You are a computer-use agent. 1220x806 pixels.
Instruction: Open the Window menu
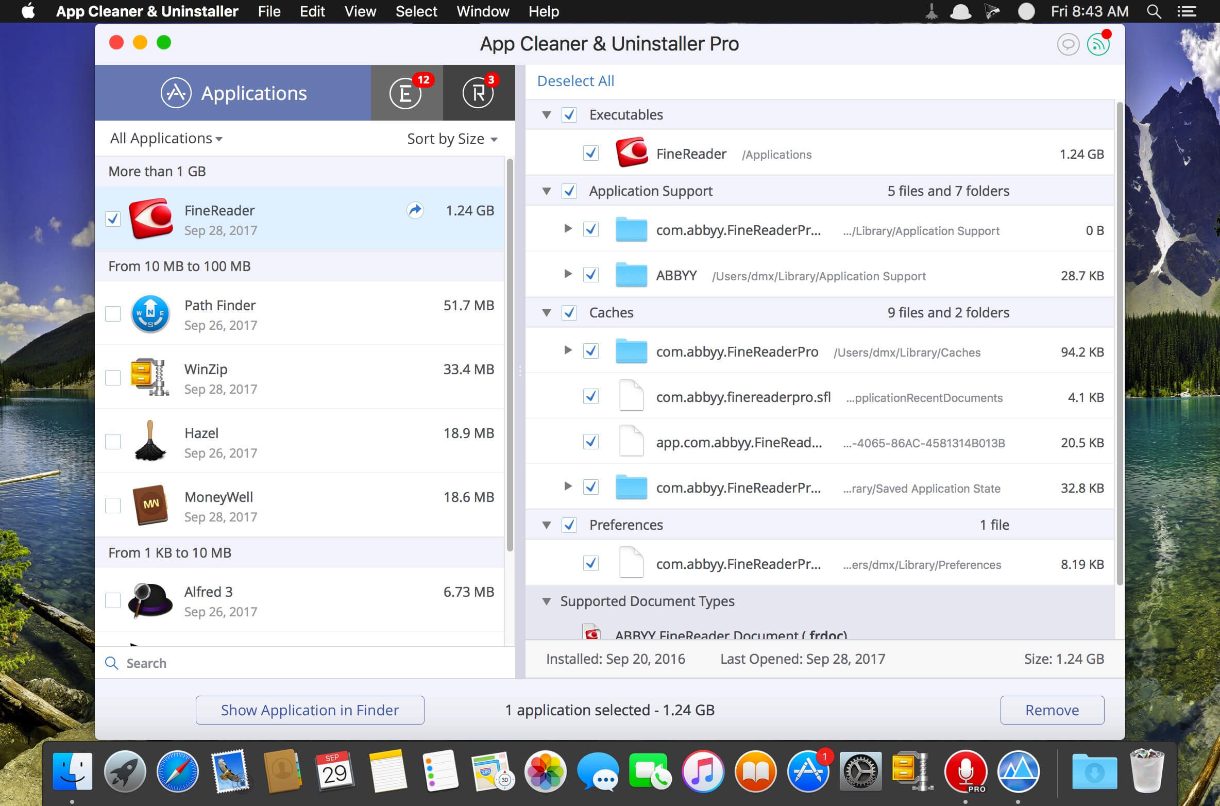tap(482, 11)
